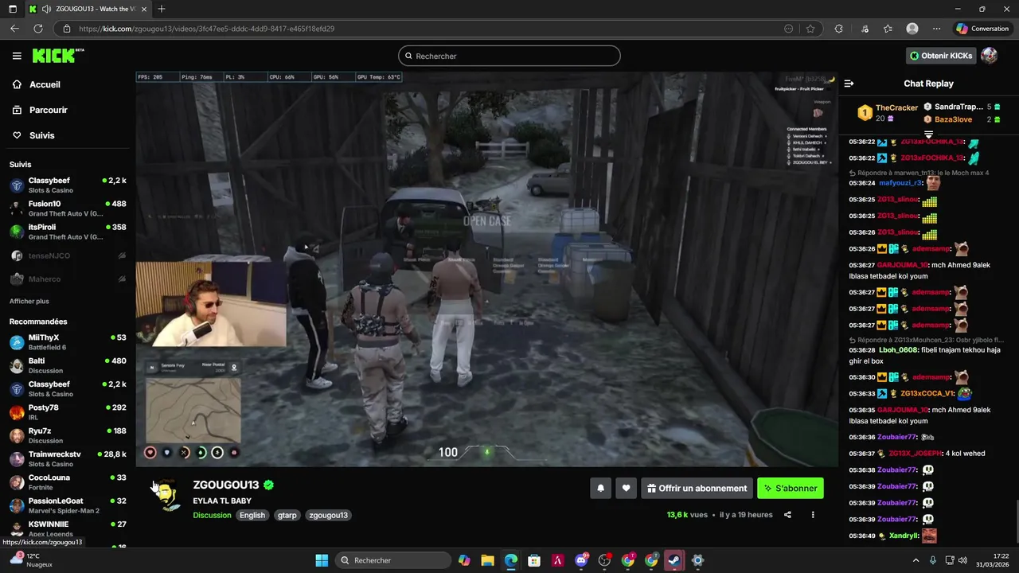Open Parcourir in the sidebar
Viewport: 1019px width, 573px height.
pyautogui.click(x=49, y=110)
